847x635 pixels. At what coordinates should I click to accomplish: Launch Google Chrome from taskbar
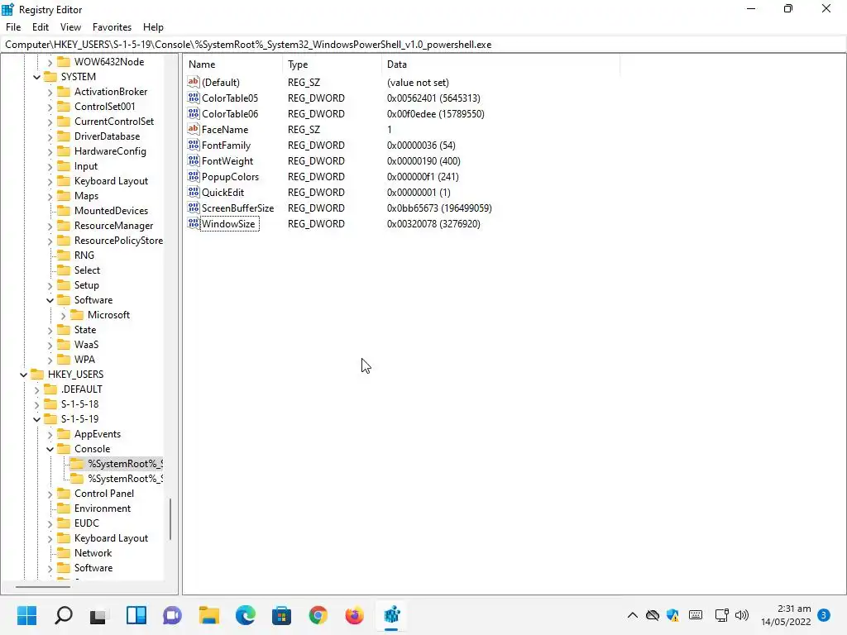(x=318, y=615)
